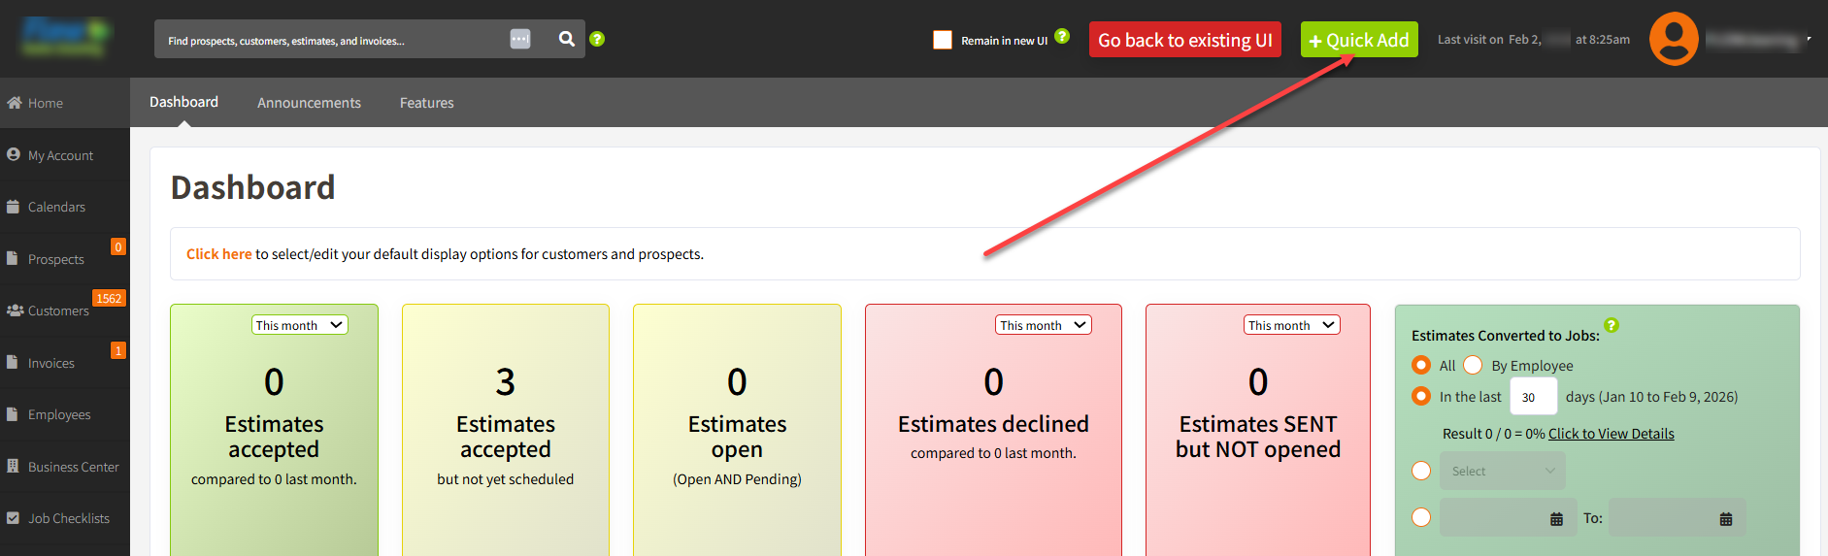Open the To date calendar icon
Image resolution: width=1828 pixels, height=556 pixels.
tap(1725, 519)
